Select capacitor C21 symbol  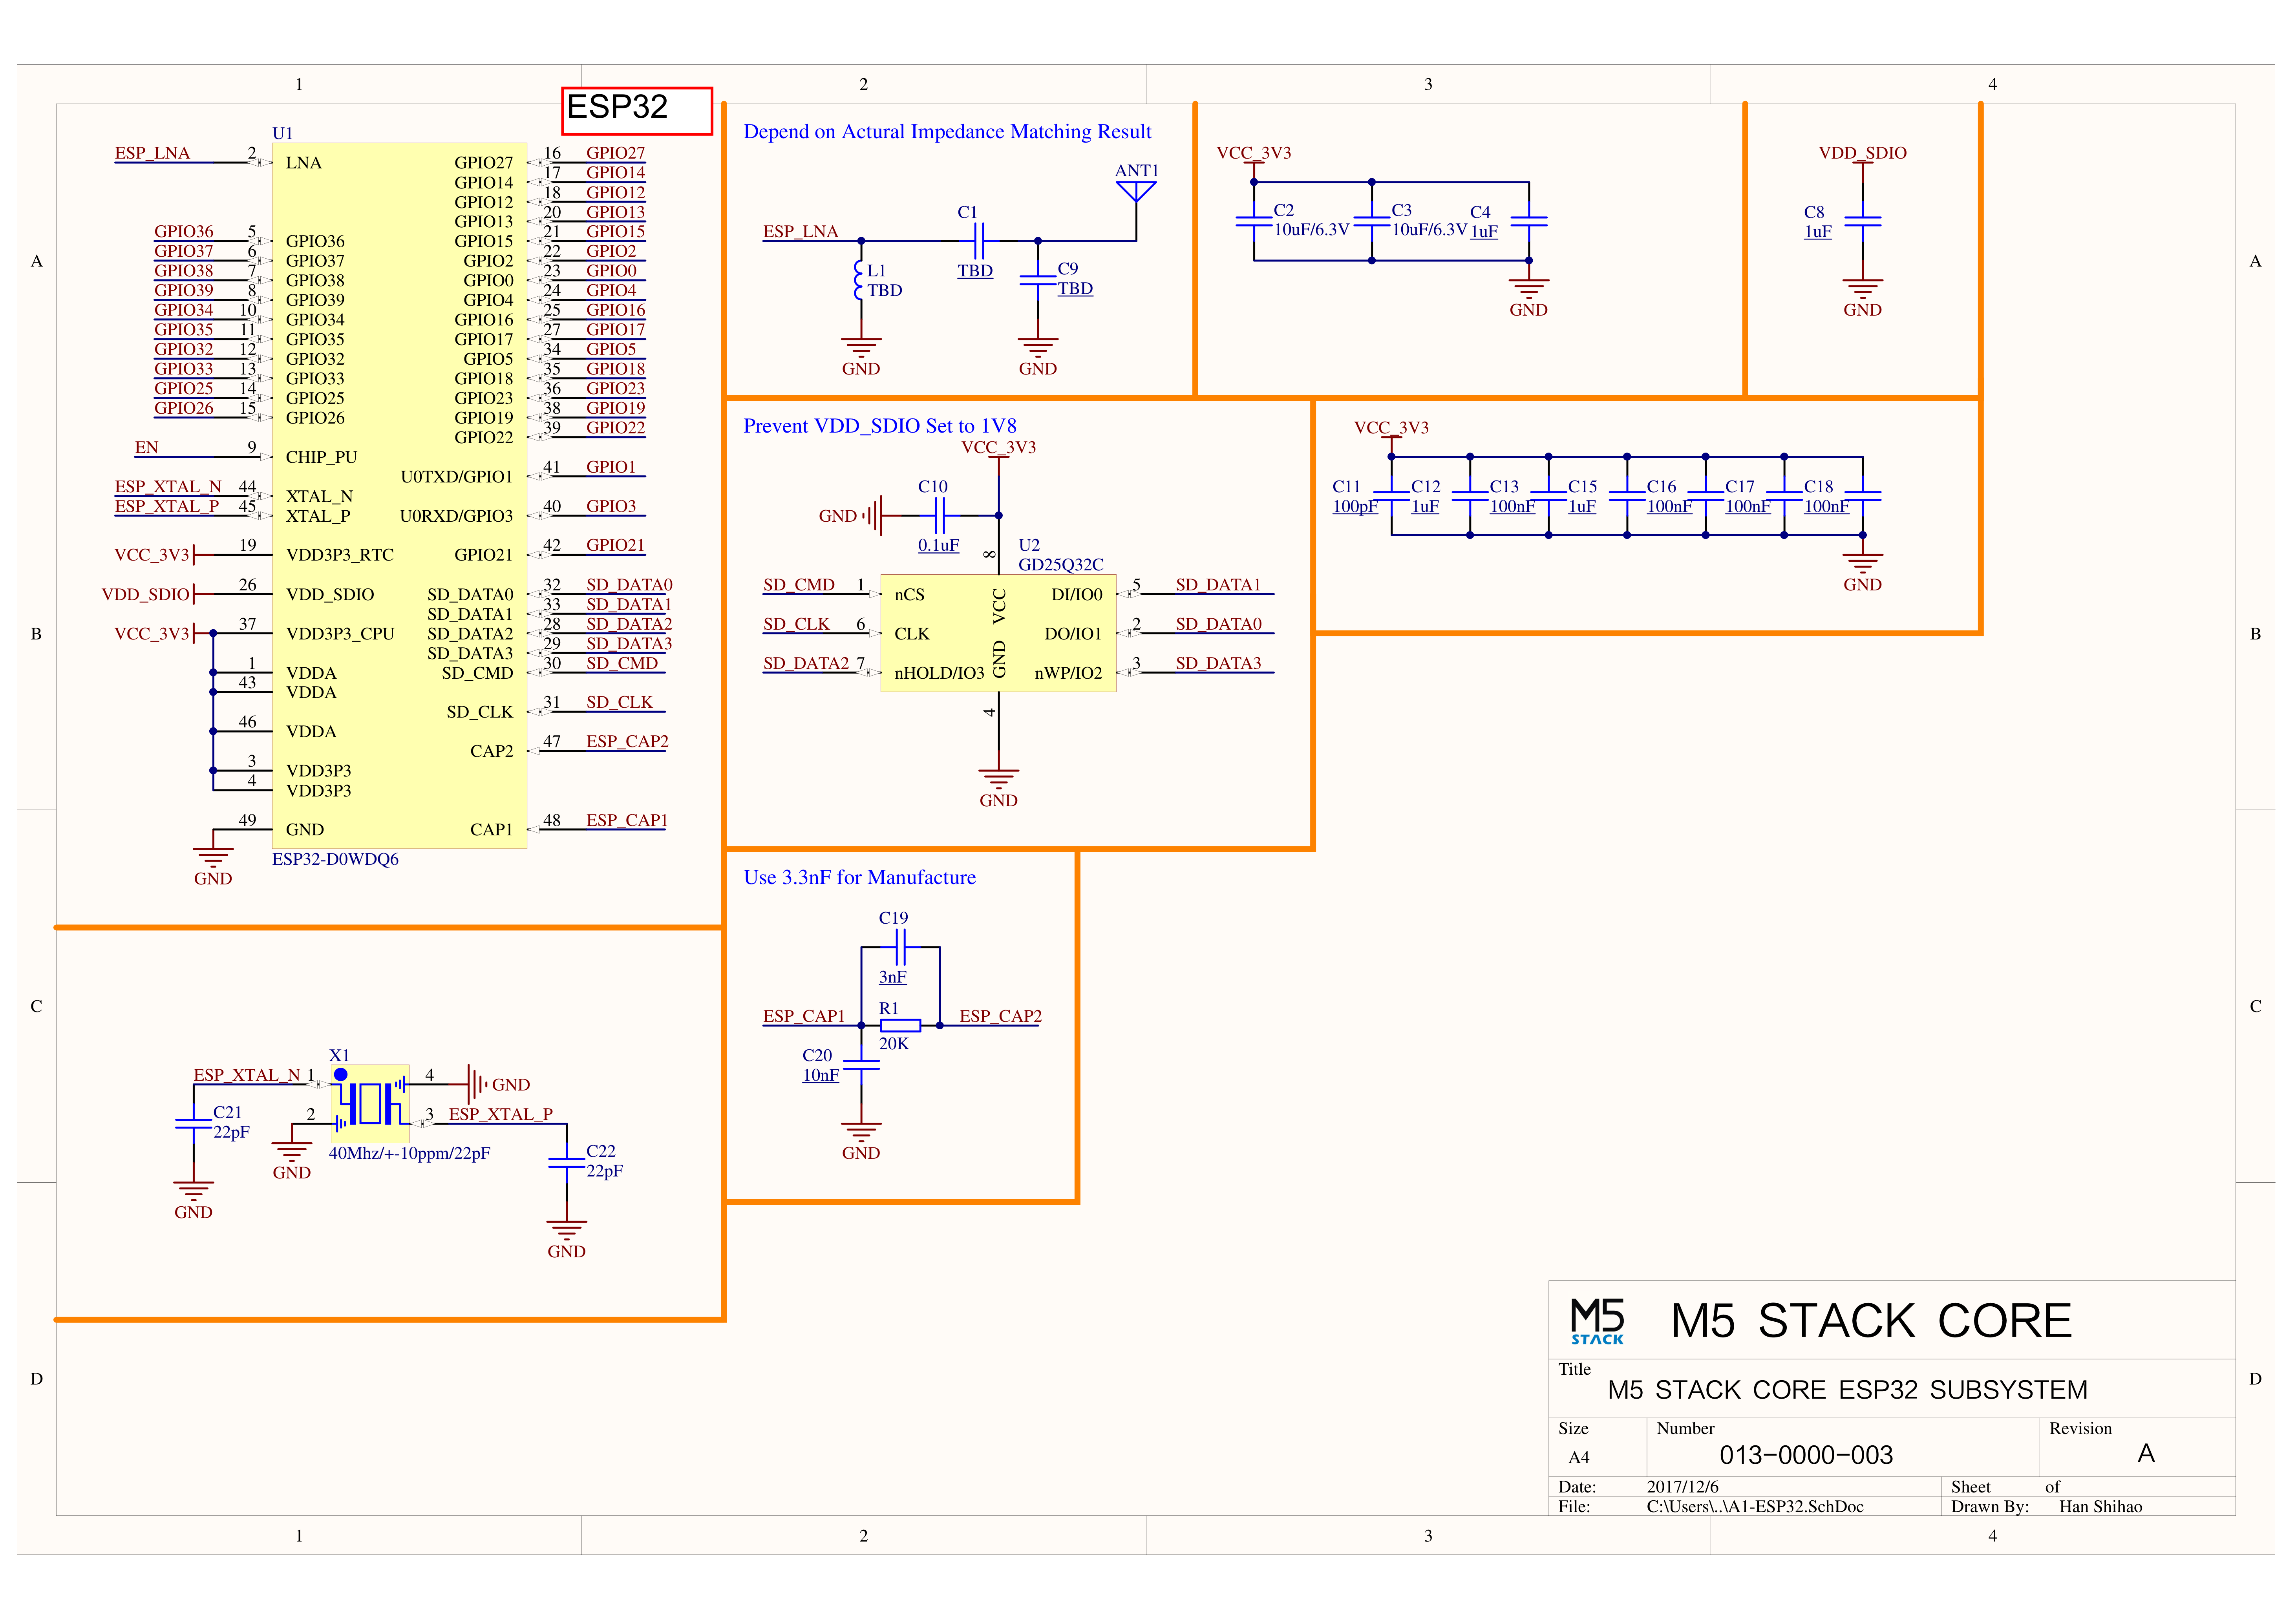(x=193, y=1123)
